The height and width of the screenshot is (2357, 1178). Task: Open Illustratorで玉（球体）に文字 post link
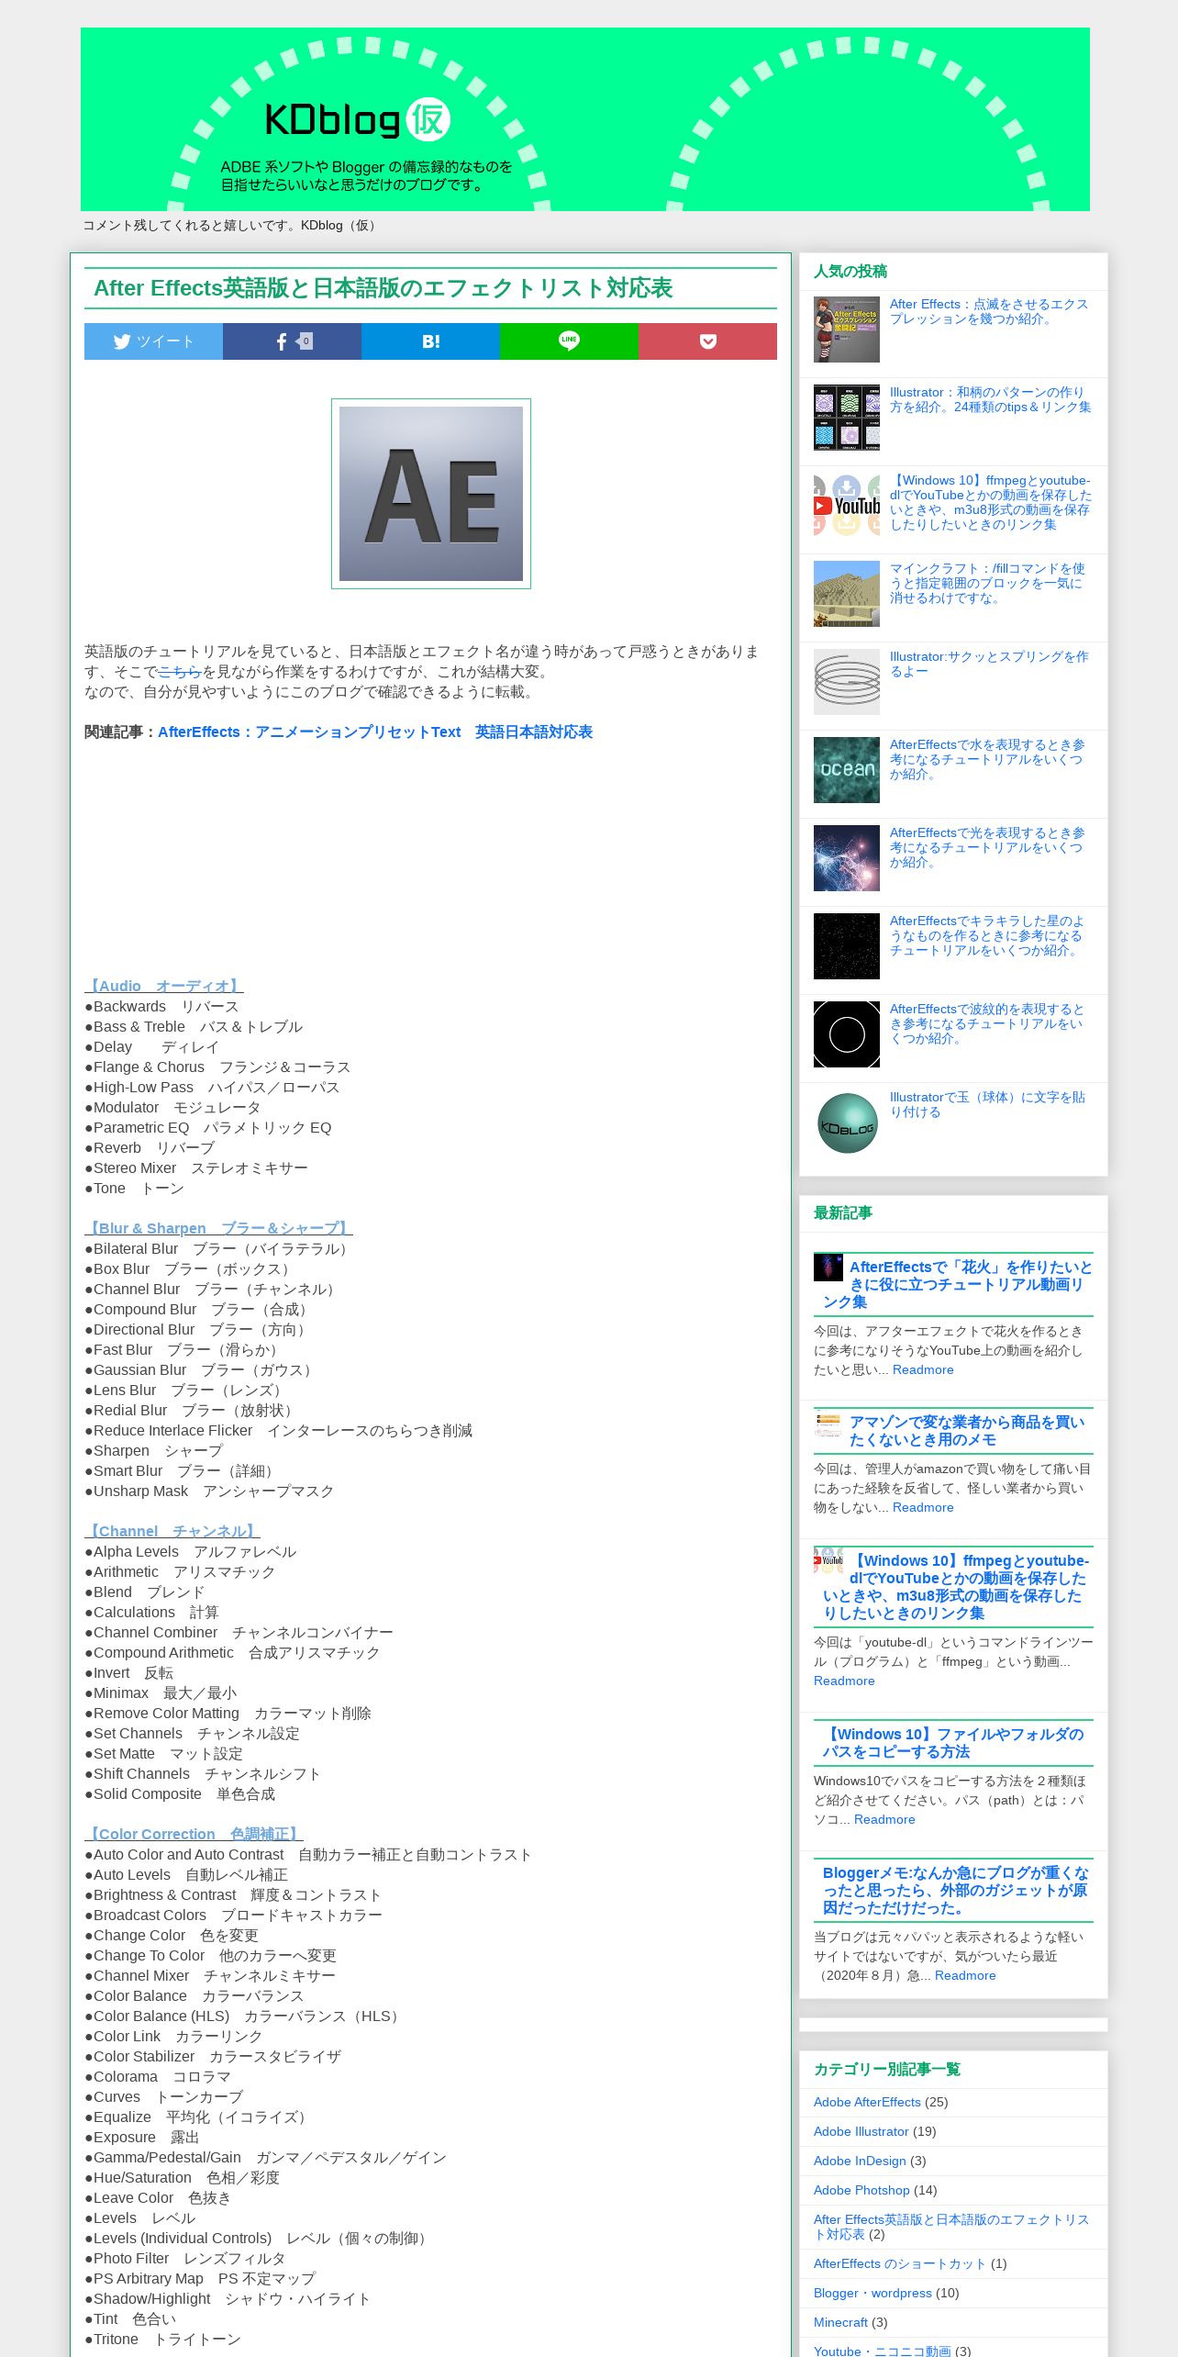pyautogui.click(x=987, y=1104)
